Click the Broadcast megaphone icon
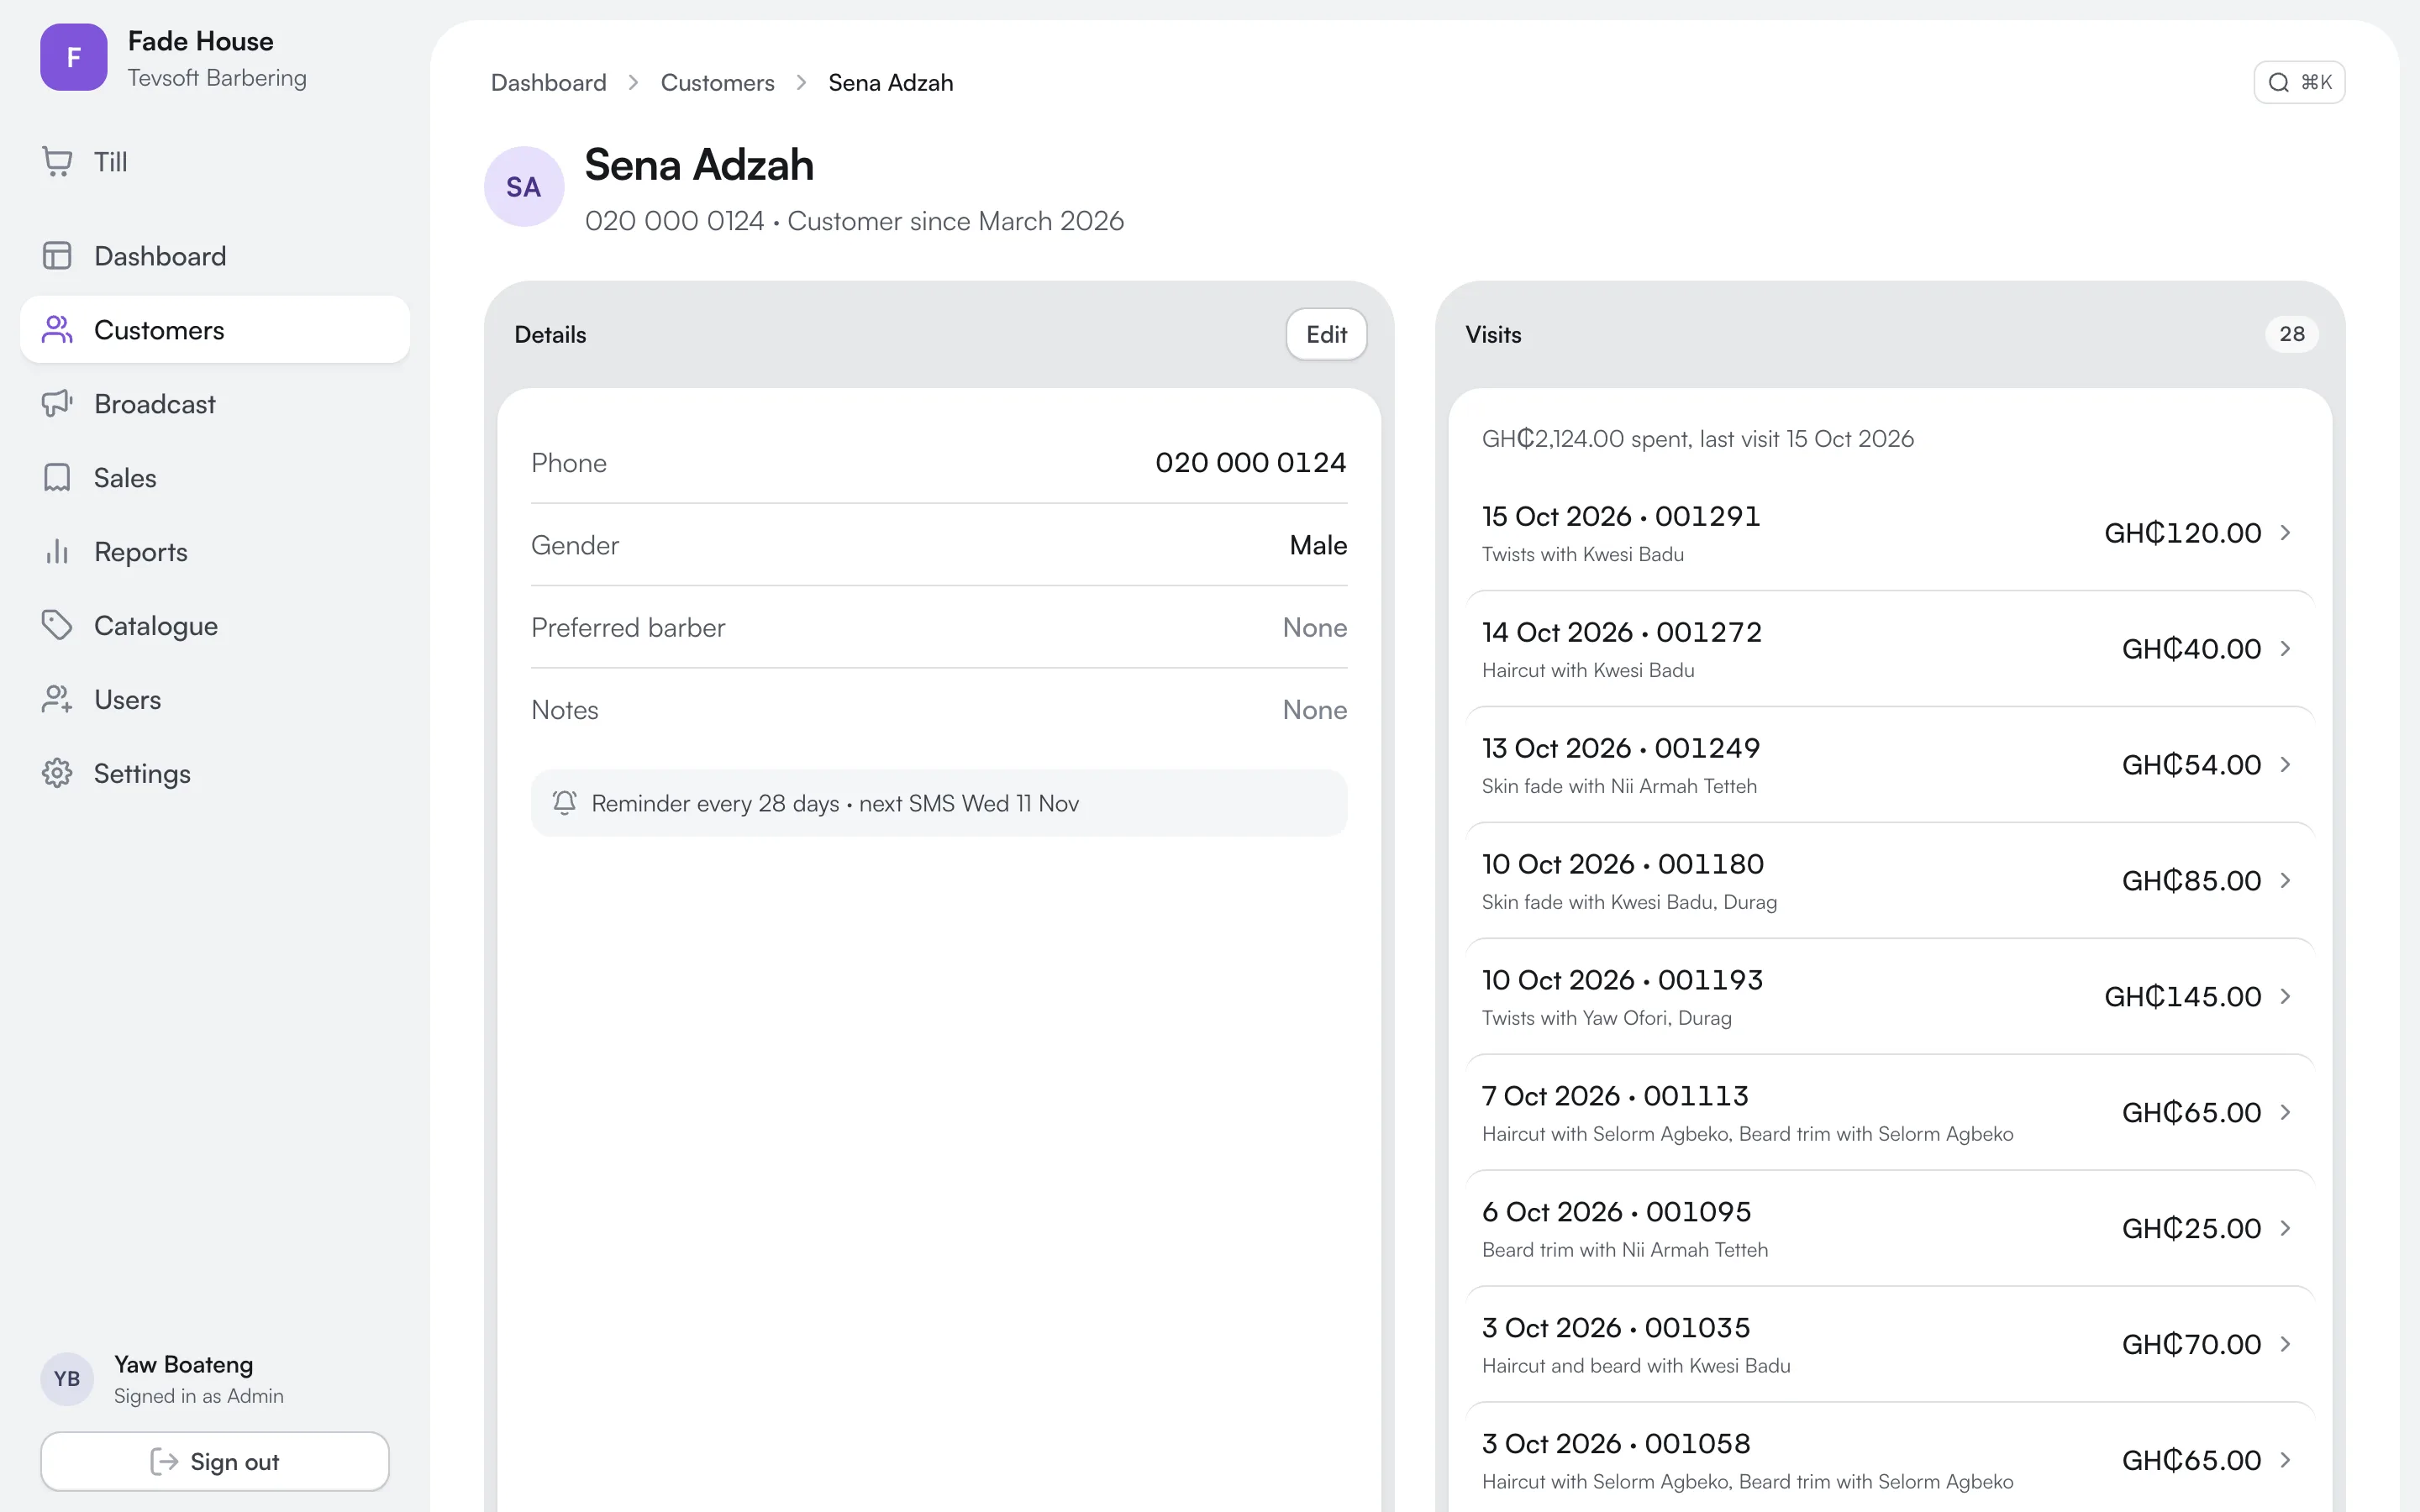The height and width of the screenshot is (1512, 2420). (57, 404)
